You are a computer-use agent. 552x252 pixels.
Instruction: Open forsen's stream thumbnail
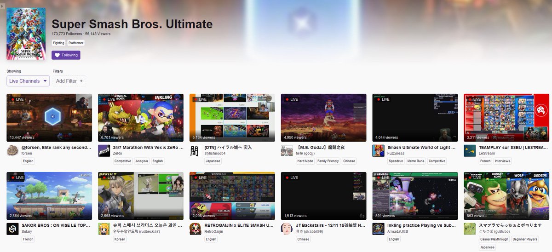[49, 118]
